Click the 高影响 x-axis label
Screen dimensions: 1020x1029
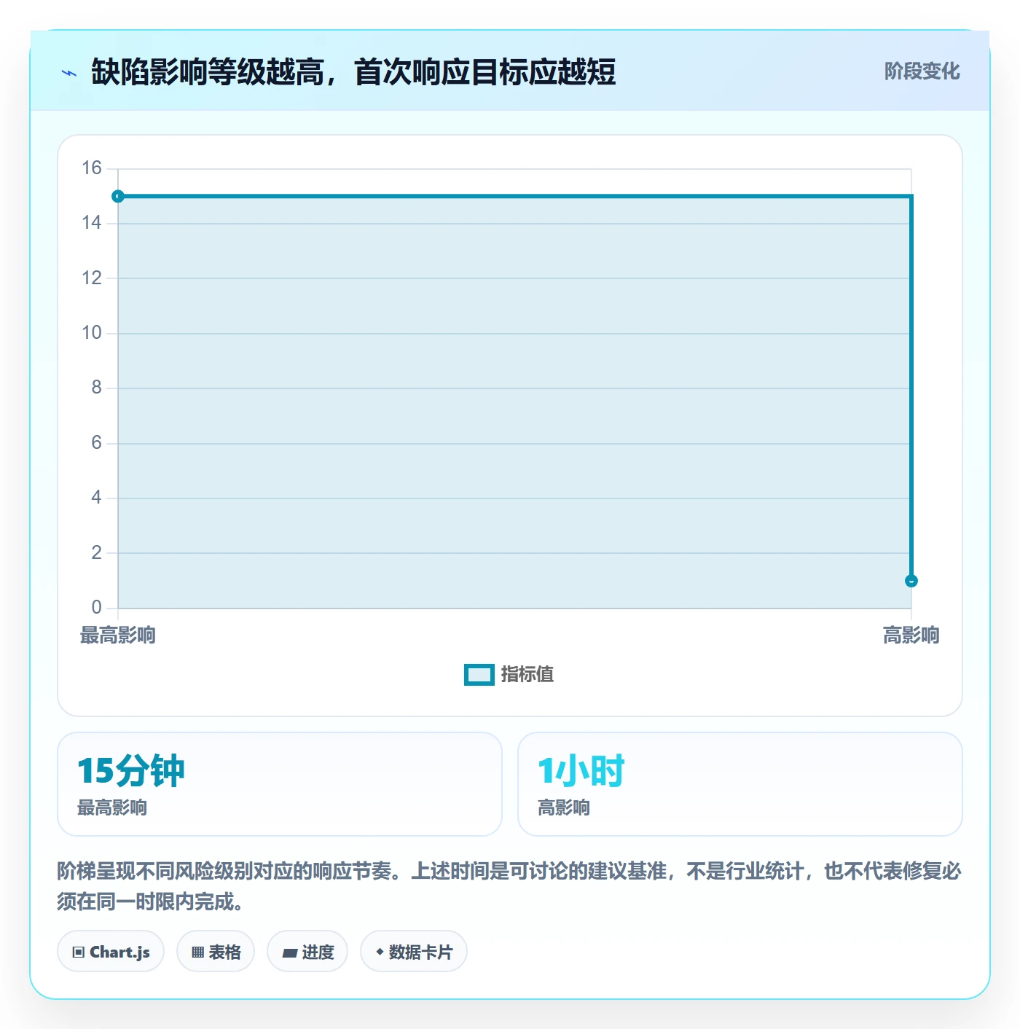click(911, 635)
